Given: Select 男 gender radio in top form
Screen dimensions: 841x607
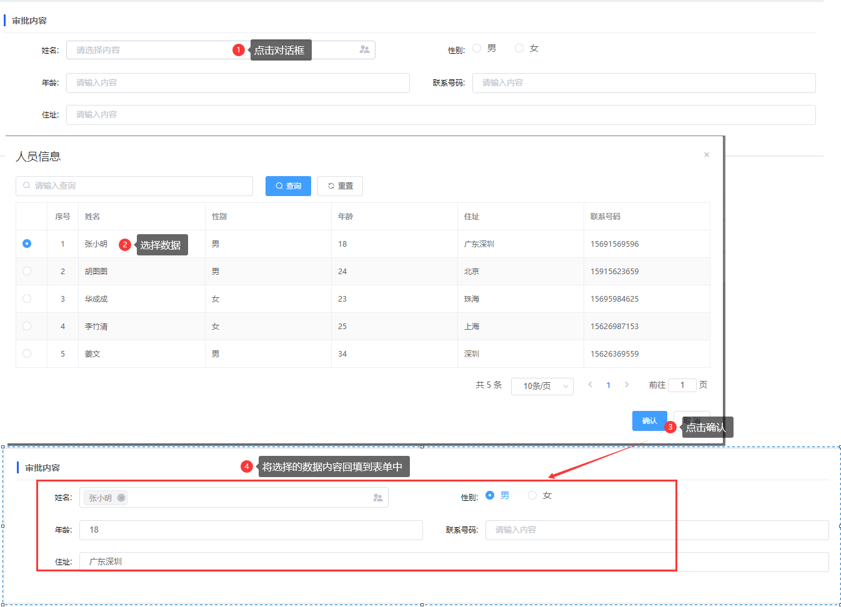Looking at the screenshot, I should (477, 48).
